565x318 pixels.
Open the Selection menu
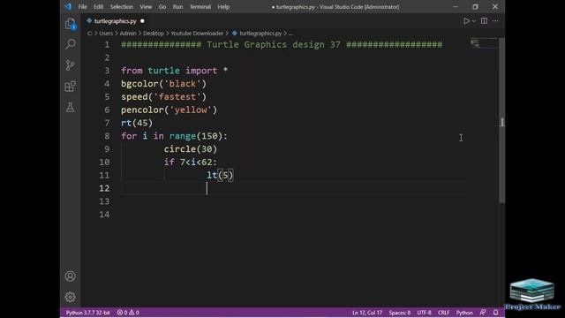coord(122,7)
